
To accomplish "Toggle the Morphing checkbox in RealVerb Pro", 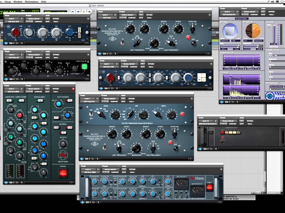I will [279, 83].
